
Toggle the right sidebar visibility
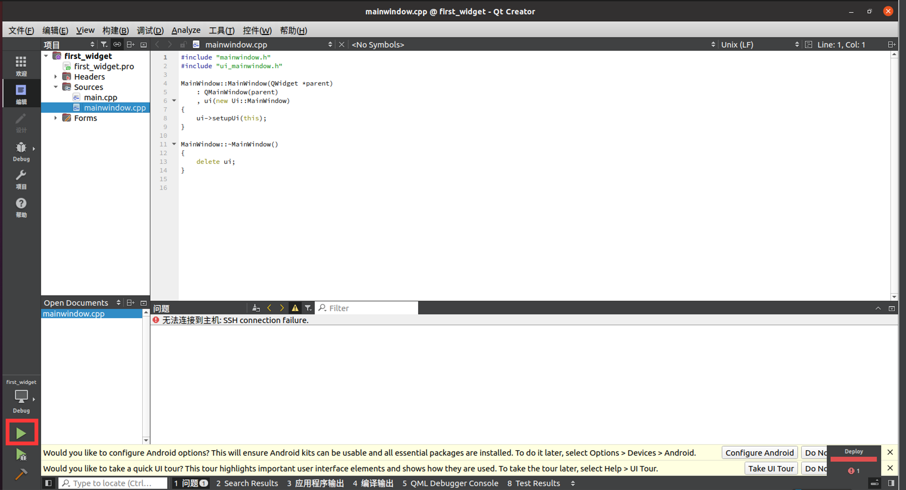click(891, 483)
